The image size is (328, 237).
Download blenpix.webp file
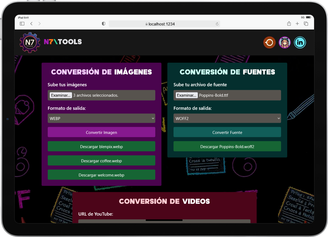point(101,147)
